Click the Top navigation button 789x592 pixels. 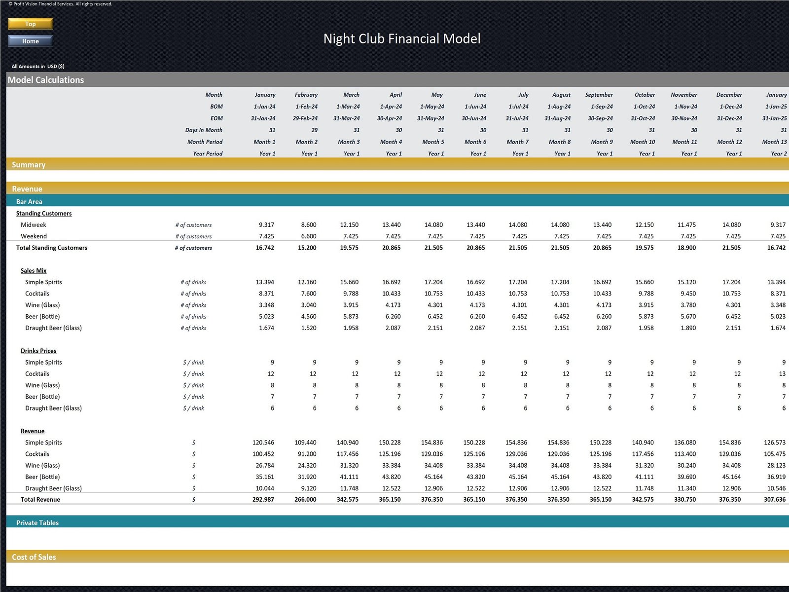pos(30,23)
